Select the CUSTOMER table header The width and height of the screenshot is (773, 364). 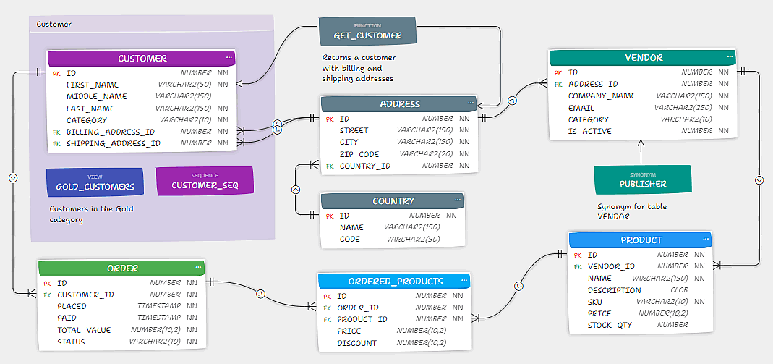pyautogui.click(x=142, y=58)
